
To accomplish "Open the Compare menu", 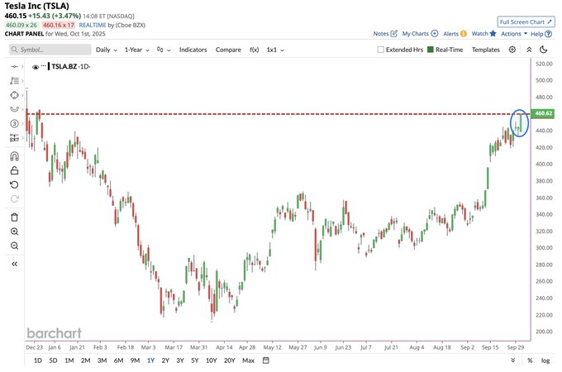I will pos(228,50).
